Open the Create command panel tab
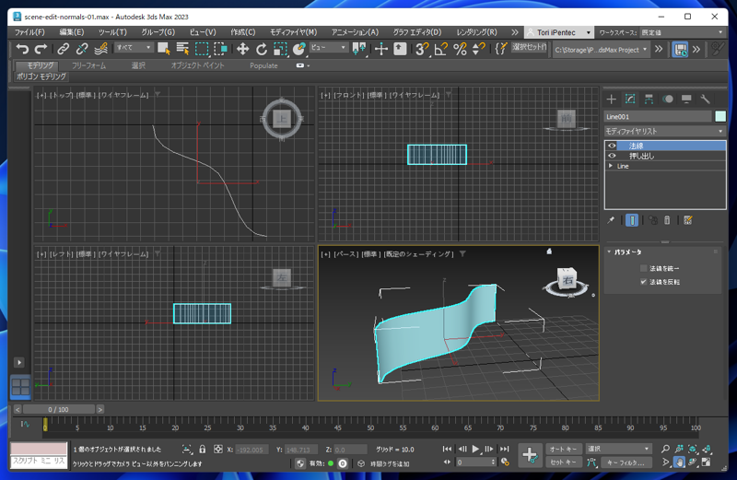The height and width of the screenshot is (480, 737). click(611, 99)
